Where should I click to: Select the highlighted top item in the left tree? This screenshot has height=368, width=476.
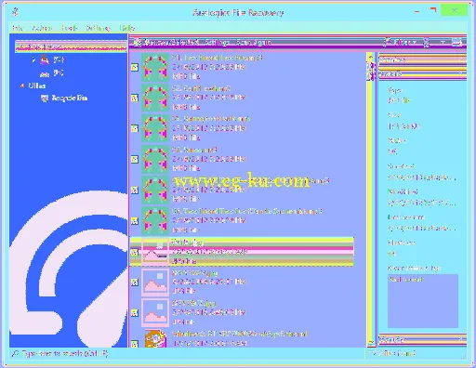(x=71, y=46)
